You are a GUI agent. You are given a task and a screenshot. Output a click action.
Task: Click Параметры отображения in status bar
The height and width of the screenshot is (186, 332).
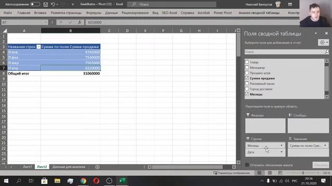point(231,173)
